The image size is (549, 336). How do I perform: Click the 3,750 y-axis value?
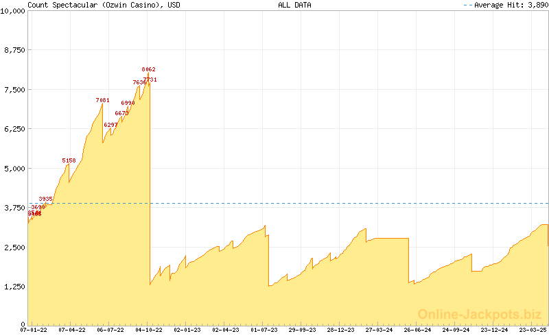[15, 208]
